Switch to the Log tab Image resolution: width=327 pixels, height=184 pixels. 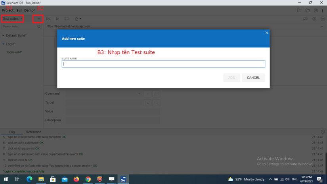coord(12,132)
